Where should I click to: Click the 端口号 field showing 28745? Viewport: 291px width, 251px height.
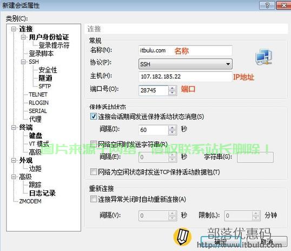[x=153, y=90]
